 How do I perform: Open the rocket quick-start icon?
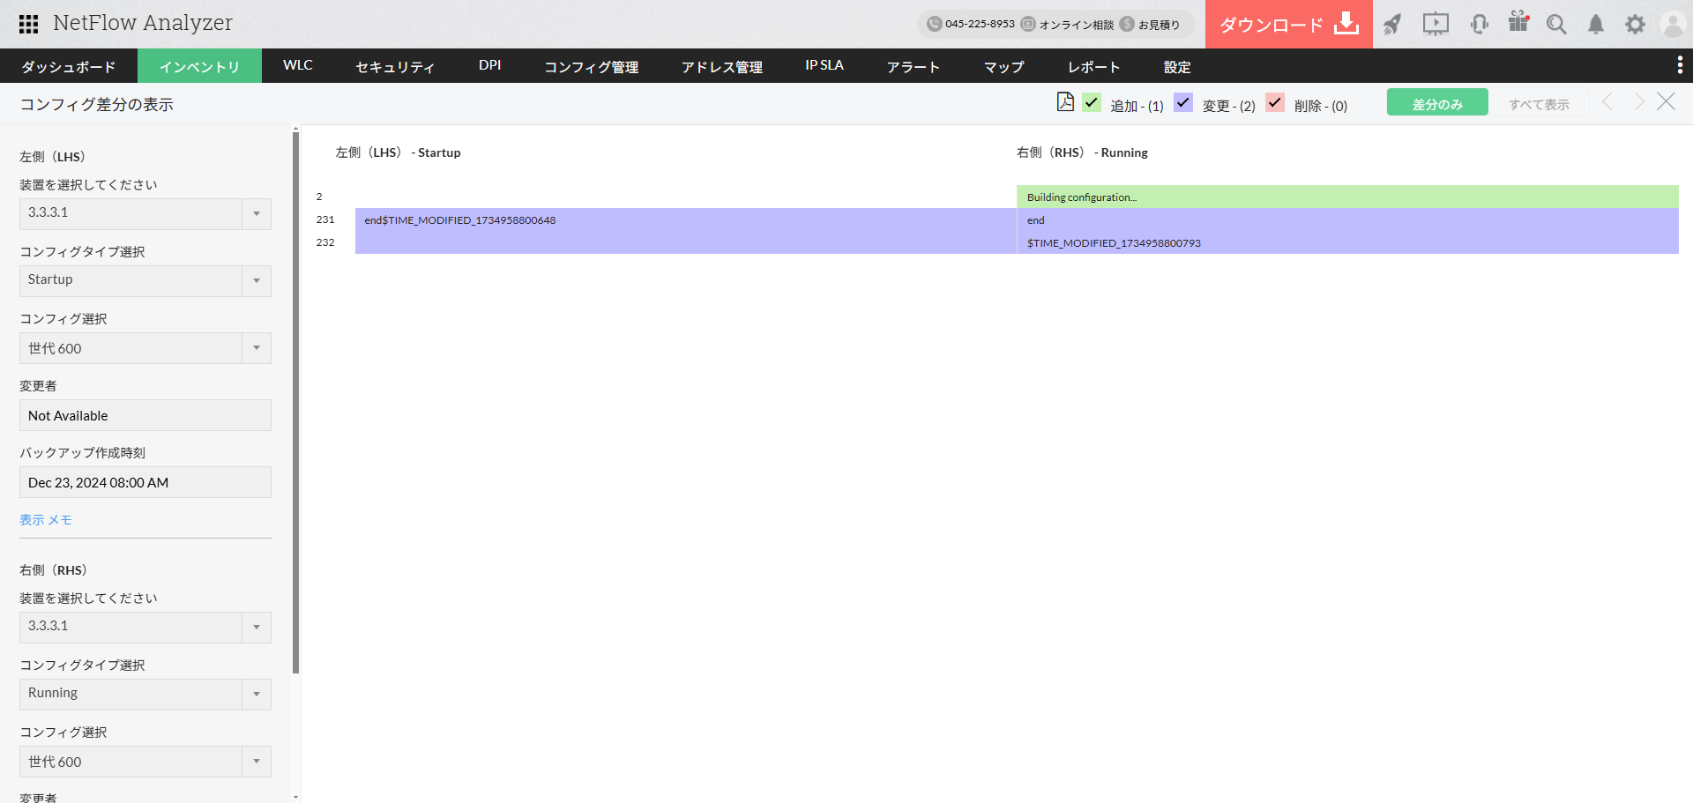click(x=1392, y=24)
